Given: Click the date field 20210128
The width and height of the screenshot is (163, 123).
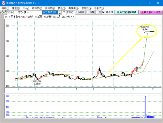Looking at the screenshot, I should point(50,12).
